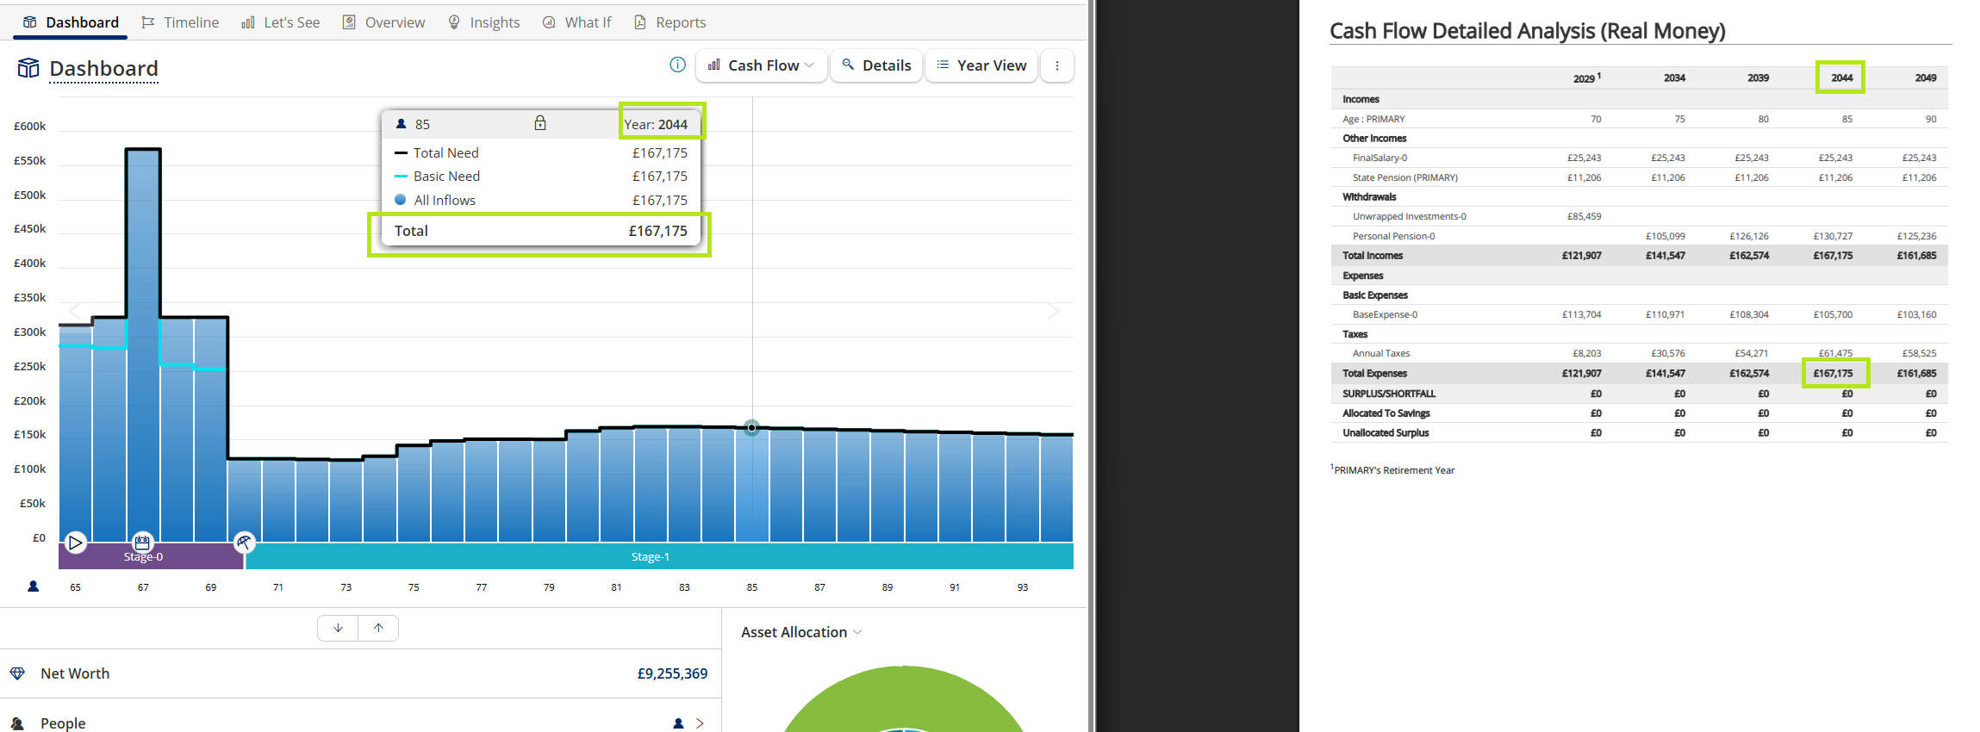This screenshot has height=732, width=1980.
Task: Open the Reports tab
Action: coord(669,22)
